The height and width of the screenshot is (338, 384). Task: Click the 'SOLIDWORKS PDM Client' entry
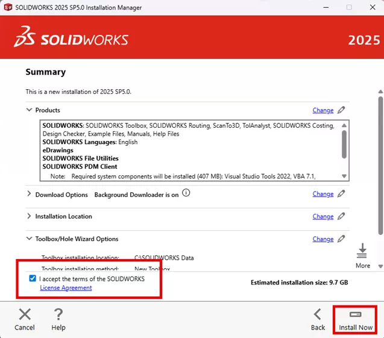[80, 167]
